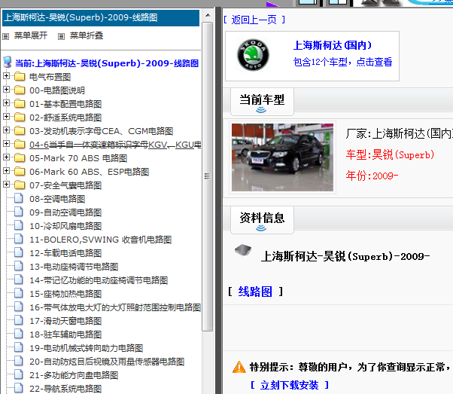Open 包含12个车型，点击查看 link
Screen dimensions: 453x394
pos(342,62)
